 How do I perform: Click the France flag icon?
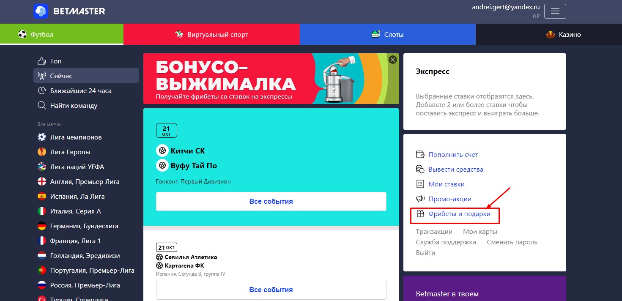tap(42, 241)
